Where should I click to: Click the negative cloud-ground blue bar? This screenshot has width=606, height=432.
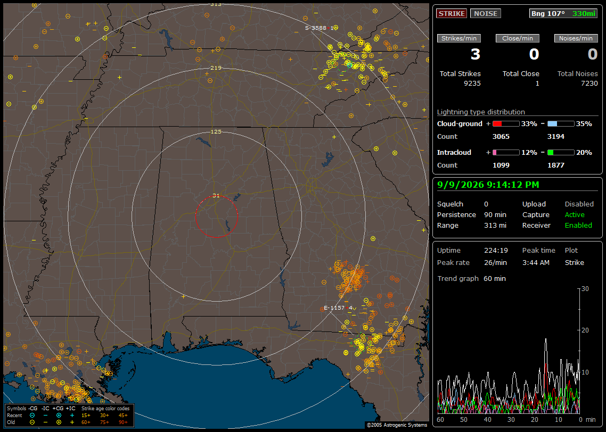tap(561, 124)
